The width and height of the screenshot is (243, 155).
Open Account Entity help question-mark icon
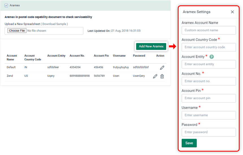tap(212, 57)
